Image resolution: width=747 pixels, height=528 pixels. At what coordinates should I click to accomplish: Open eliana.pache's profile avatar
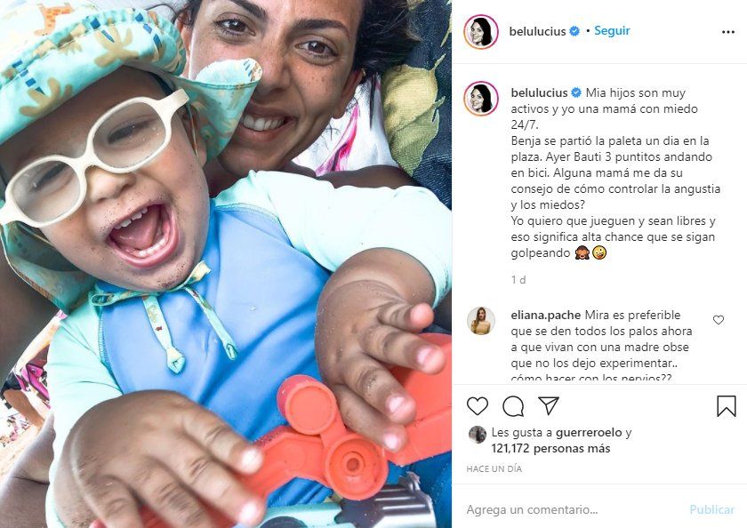481,321
